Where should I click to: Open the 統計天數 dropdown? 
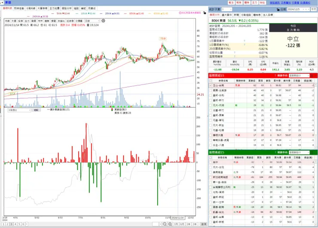click(226, 9)
